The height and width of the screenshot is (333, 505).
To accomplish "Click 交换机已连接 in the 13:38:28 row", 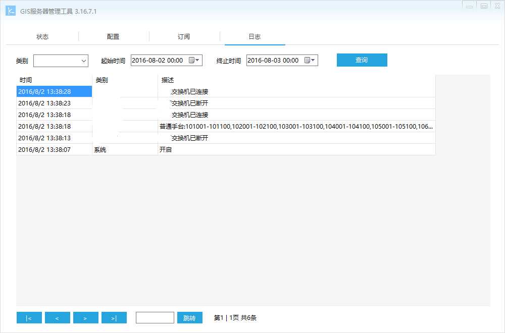I will click(x=190, y=91).
